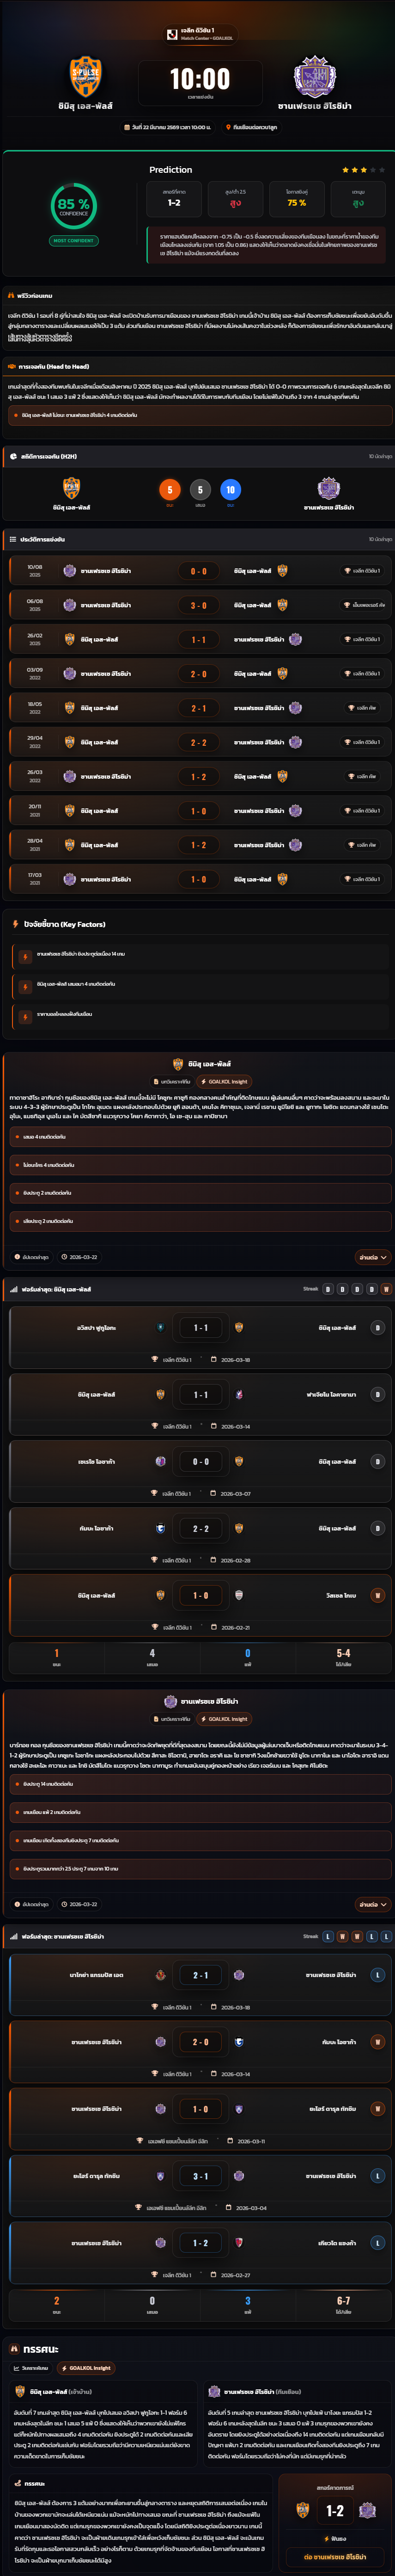The image size is (395, 2576).
Task: Click the first L badge in Sanfrecce streak
Action: pyautogui.click(x=327, y=1936)
